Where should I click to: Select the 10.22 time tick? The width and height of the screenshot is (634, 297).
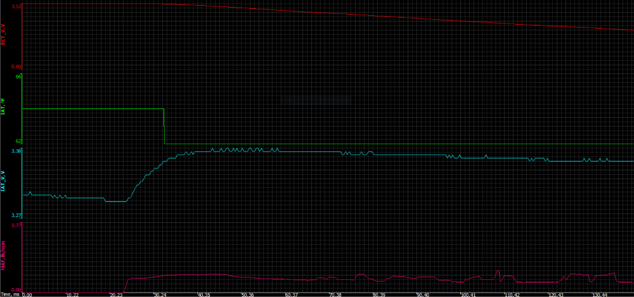72,294
